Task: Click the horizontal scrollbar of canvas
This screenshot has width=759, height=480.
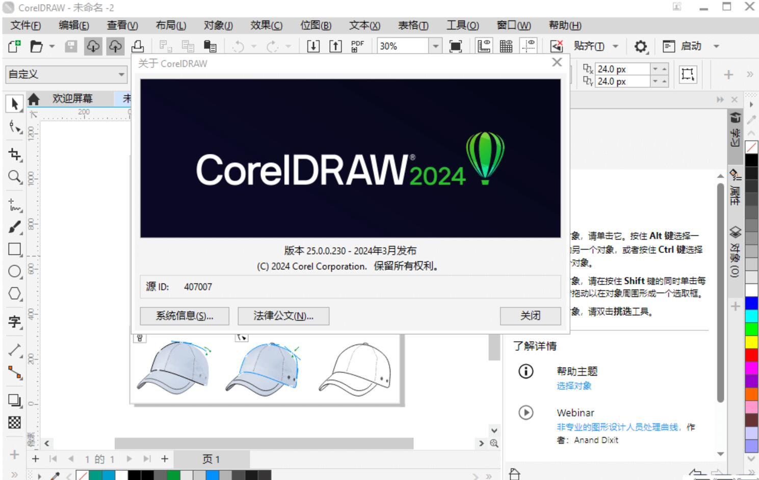Action: 264,443
